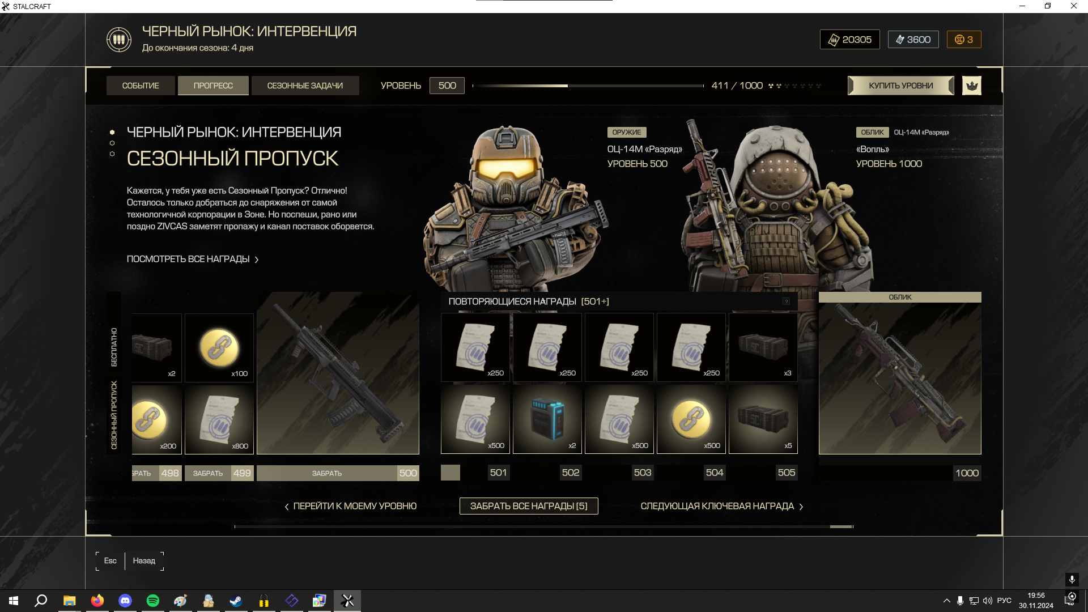Open volume control in system tray

988,601
